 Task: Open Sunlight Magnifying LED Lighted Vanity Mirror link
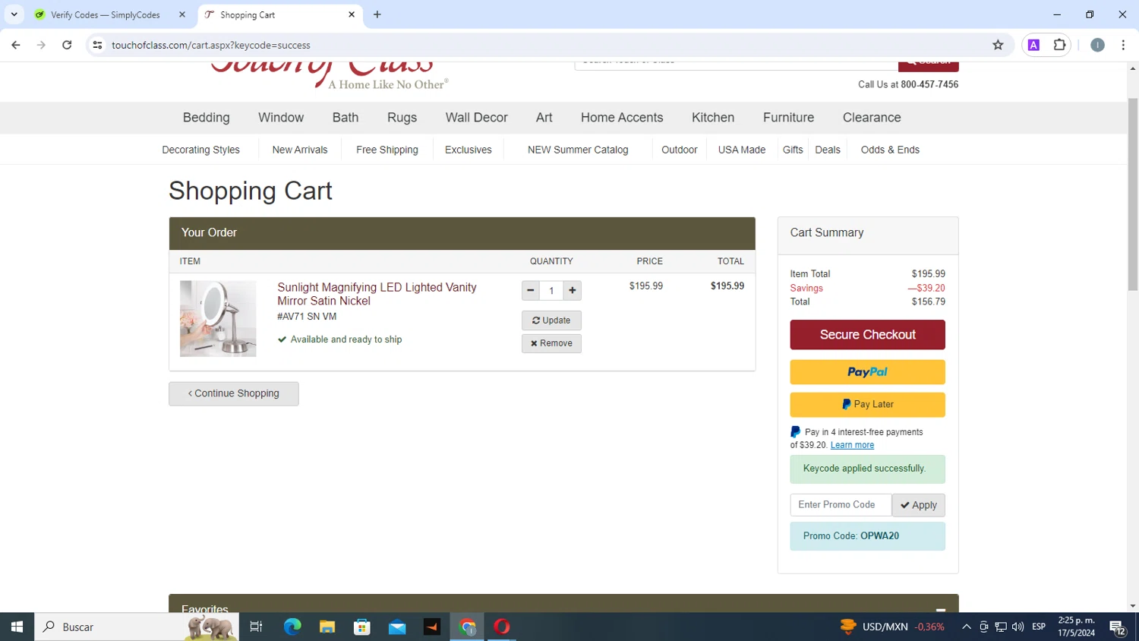coord(377,294)
